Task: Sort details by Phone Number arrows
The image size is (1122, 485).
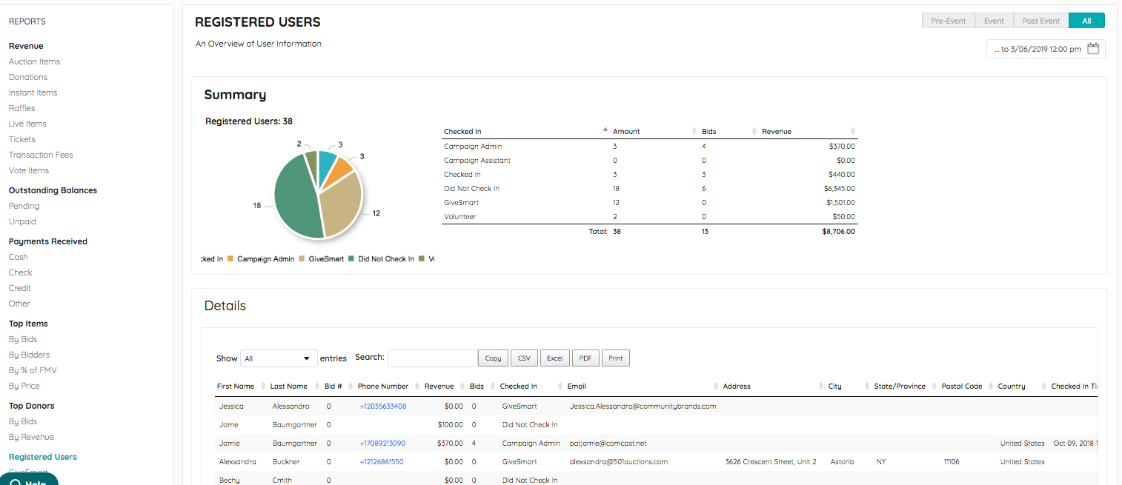Action: (416, 387)
